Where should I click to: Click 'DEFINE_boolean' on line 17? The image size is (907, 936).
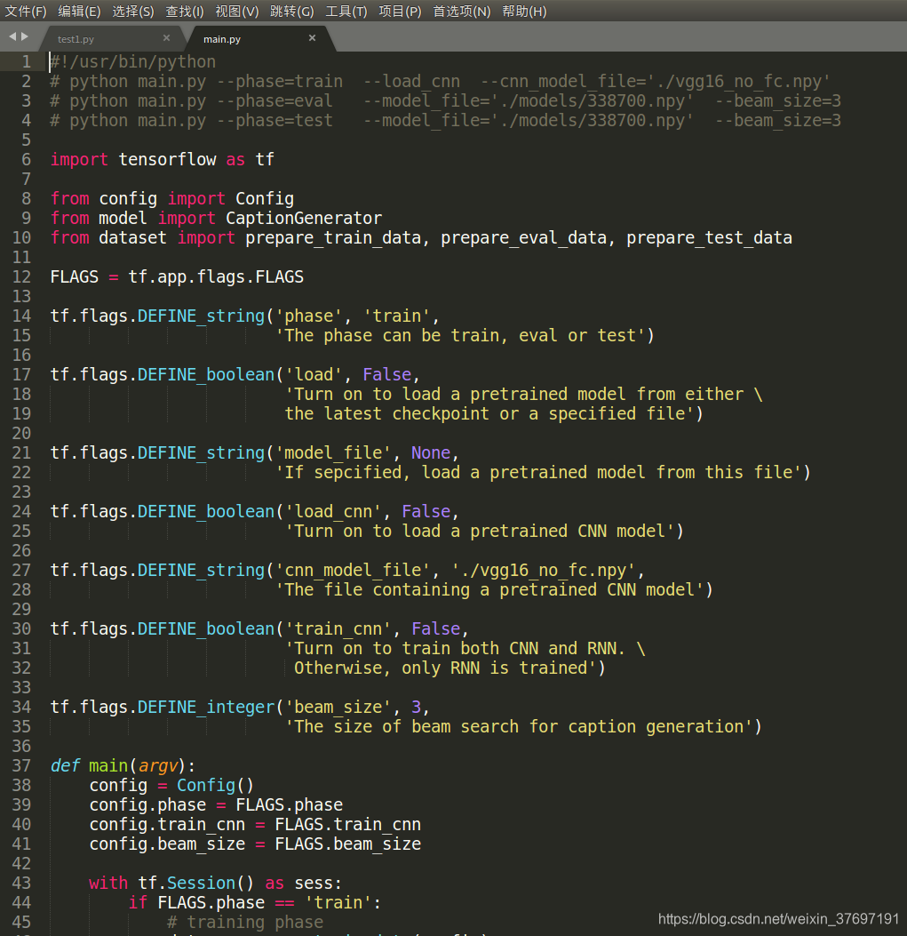click(x=206, y=375)
